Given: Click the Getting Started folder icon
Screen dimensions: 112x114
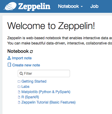Looking at the screenshot, I should pyautogui.click(x=19, y=82).
